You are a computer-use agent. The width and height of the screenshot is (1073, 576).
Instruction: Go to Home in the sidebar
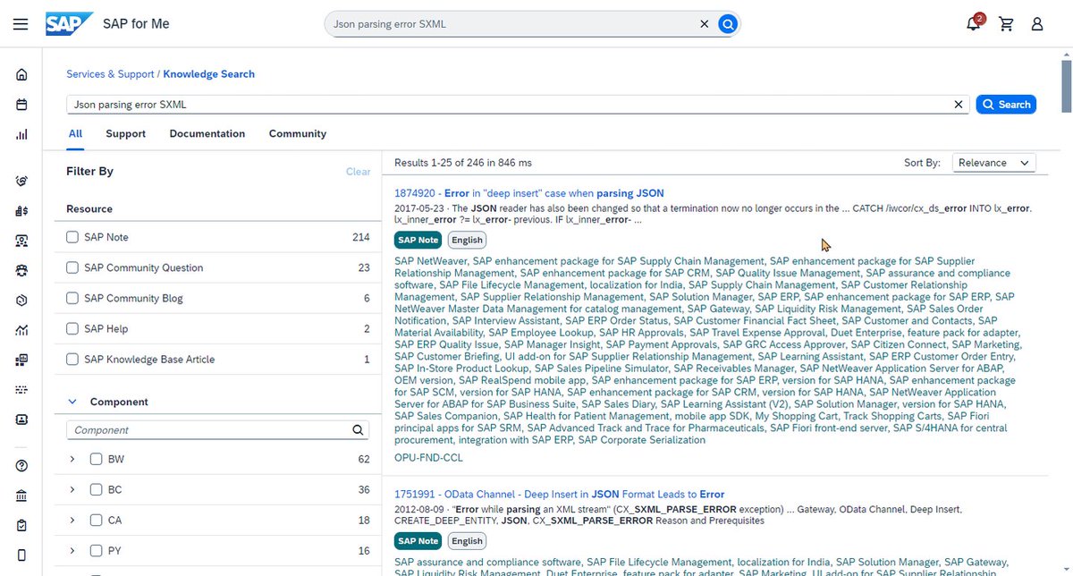[21, 74]
